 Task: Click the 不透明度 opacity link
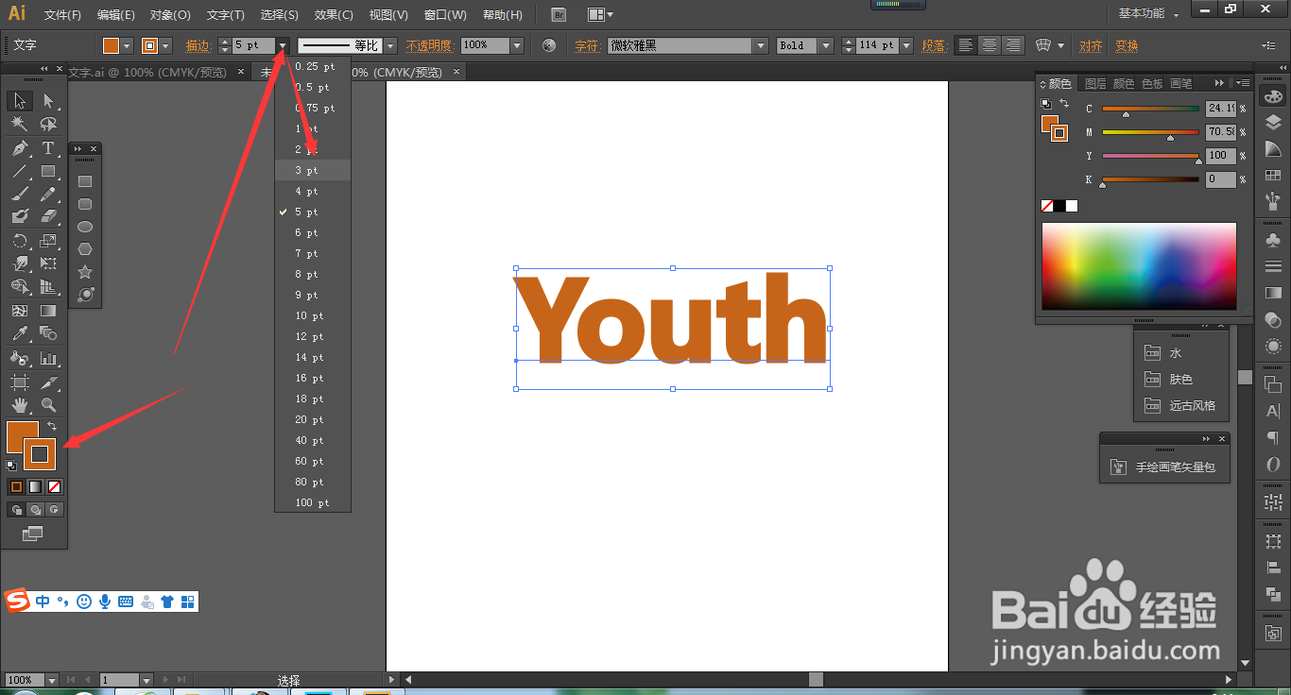[x=430, y=45]
